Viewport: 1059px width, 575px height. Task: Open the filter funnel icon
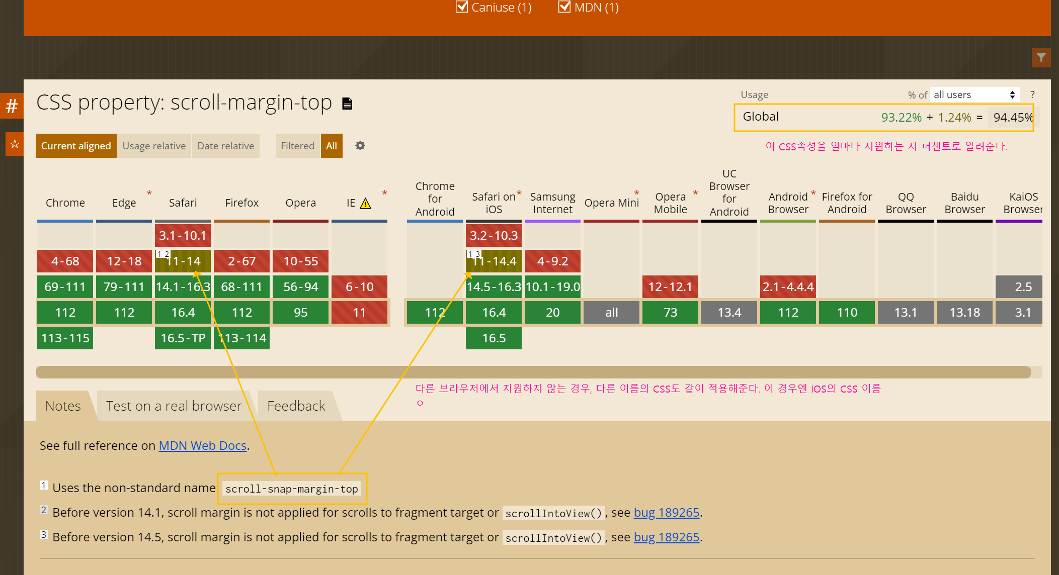(1041, 58)
